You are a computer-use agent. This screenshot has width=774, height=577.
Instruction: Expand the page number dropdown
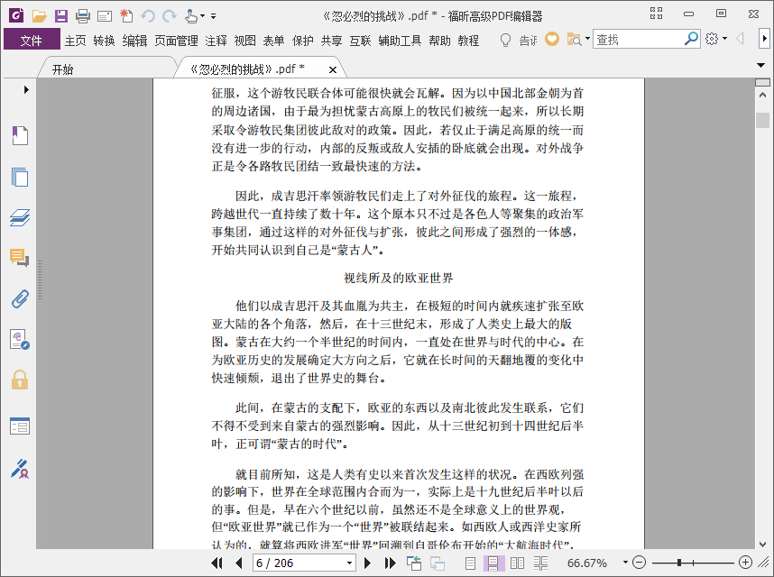[x=349, y=563]
